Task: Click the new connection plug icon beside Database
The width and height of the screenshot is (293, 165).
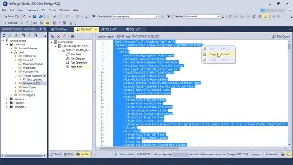Action: pyautogui.click(x=168, y=16)
